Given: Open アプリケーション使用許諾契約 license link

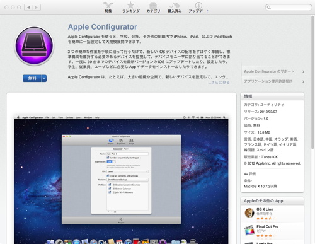Looking at the screenshot, I should click(268, 81).
